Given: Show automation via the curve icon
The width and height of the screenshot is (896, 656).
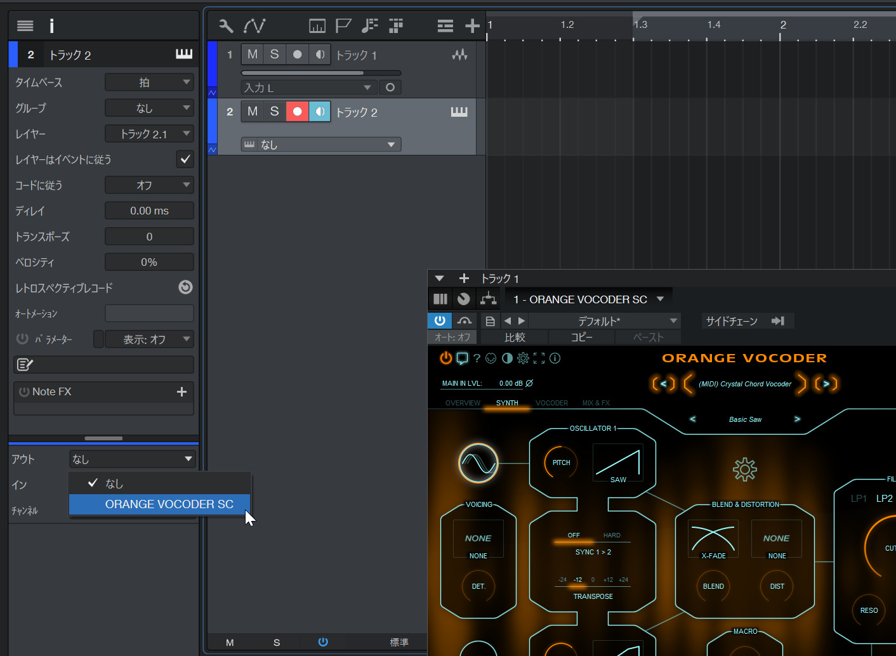Looking at the screenshot, I should pos(254,26).
